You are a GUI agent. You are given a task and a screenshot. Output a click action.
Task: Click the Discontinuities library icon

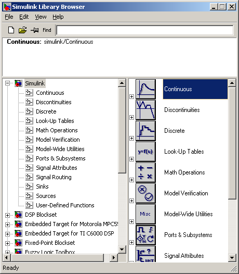coord(145,110)
